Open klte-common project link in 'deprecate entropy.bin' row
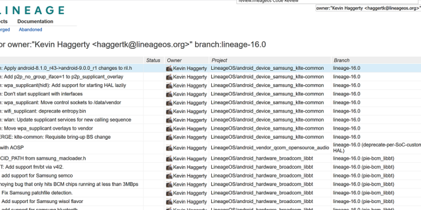 click(x=267, y=111)
